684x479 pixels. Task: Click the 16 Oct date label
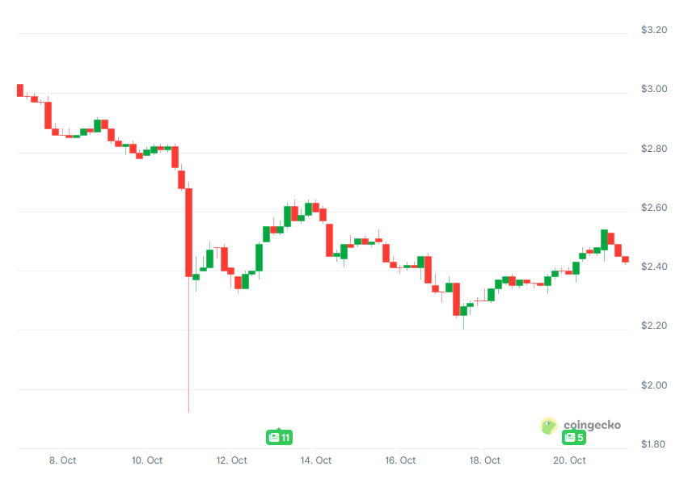[x=400, y=460]
